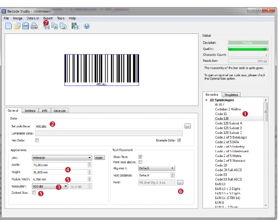Switch to the Templates tab
Viewport: 278px width, 221px height.
pos(231,95)
